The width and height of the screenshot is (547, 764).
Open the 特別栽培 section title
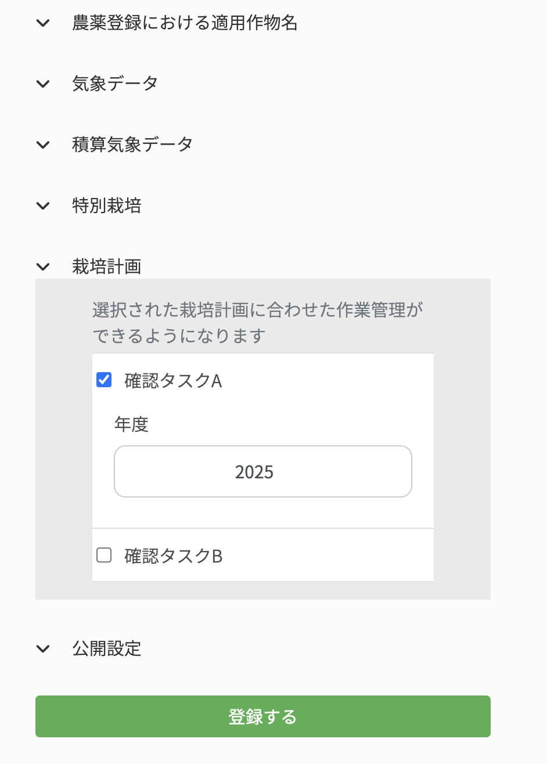pyautogui.click(x=107, y=206)
